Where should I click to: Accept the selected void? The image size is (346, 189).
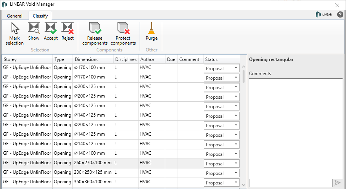(x=51, y=31)
